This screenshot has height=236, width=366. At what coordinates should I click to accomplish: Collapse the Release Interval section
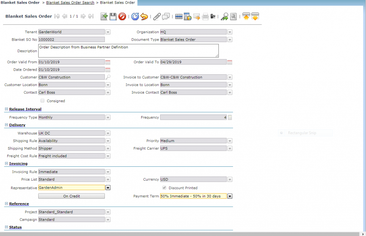(x=6, y=109)
